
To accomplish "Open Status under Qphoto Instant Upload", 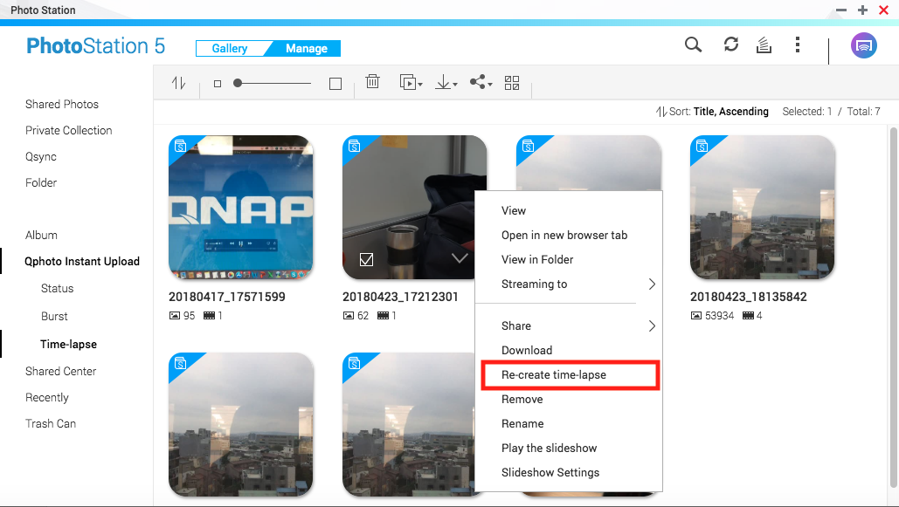I will 58,289.
